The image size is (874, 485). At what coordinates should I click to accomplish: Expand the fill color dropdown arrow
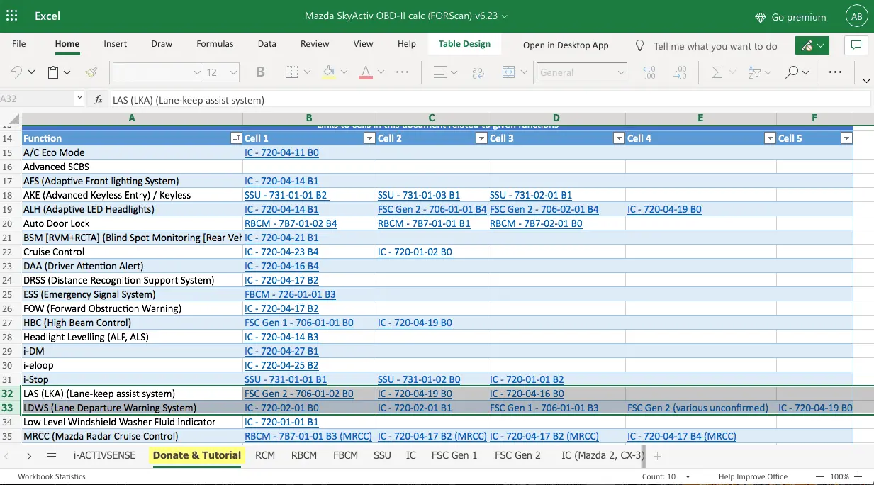click(x=344, y=72)
